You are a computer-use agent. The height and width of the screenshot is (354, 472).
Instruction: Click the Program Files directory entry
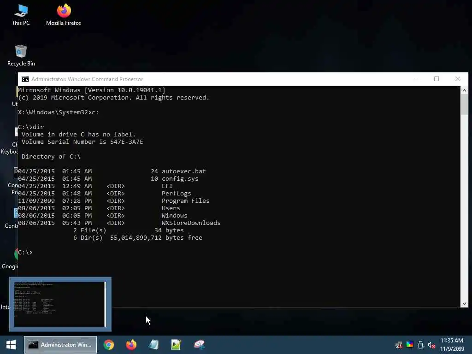185,201
